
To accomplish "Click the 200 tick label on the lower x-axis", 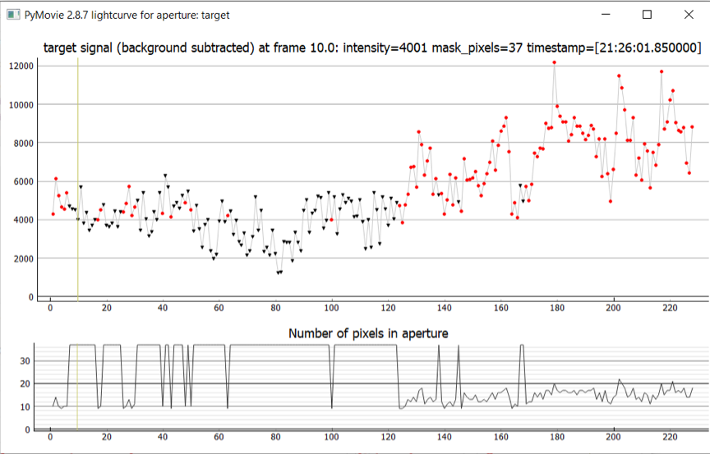I will coord(613,438).
